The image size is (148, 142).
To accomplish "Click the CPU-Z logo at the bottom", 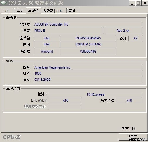I will click(x=11, y=137).
